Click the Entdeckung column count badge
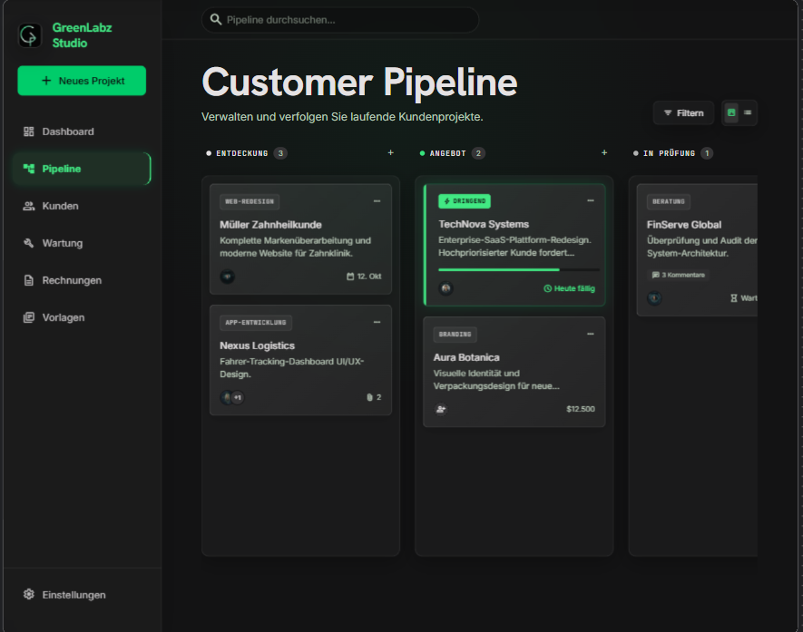 tap(280, 153)
